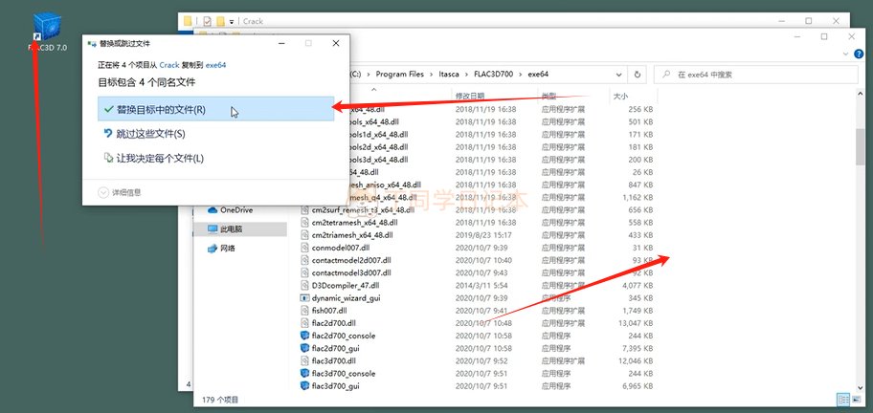This screenshot has width=873, height=413.
Task: Click the exe64 search input field
Action: coord(747,74)
